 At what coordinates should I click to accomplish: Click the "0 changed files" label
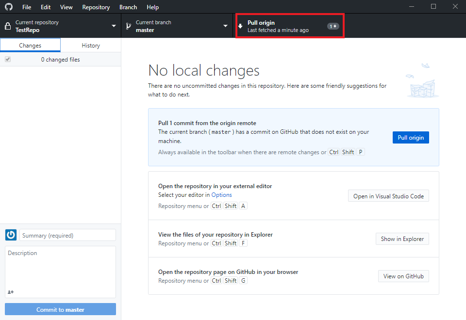[x=60, y=59]
